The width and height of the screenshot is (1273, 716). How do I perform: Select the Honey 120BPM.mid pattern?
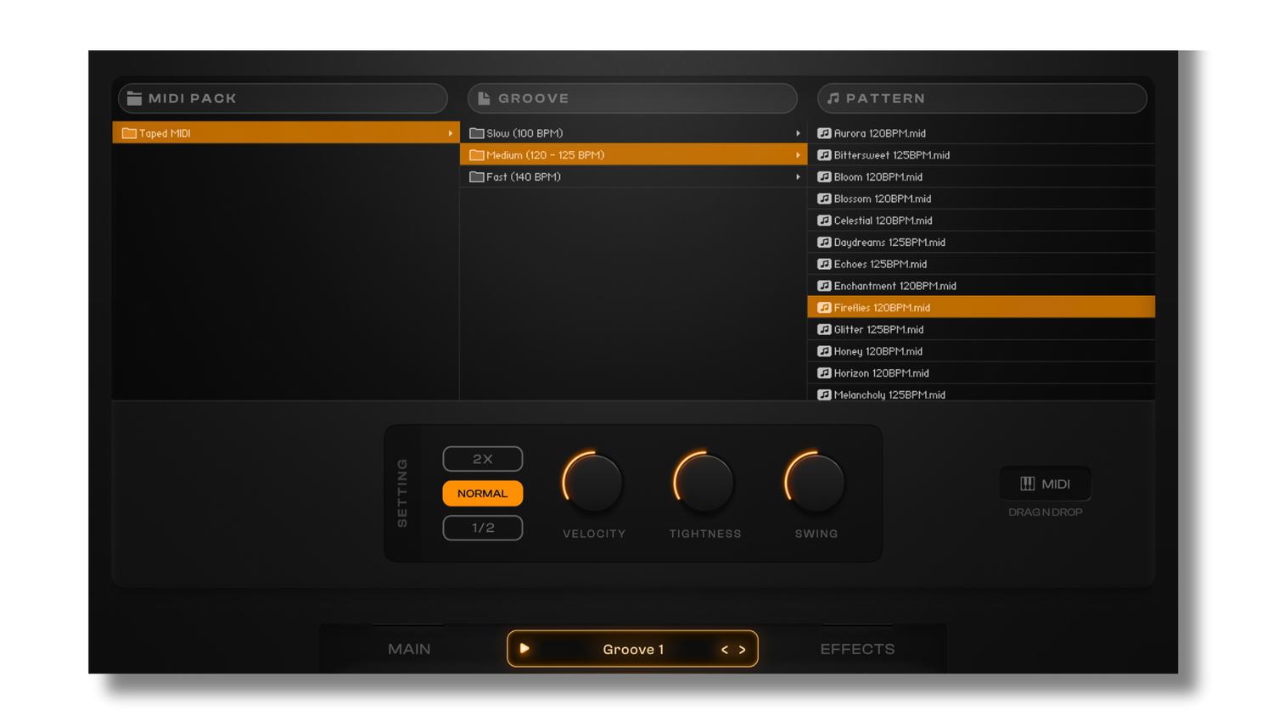(878, 351)
